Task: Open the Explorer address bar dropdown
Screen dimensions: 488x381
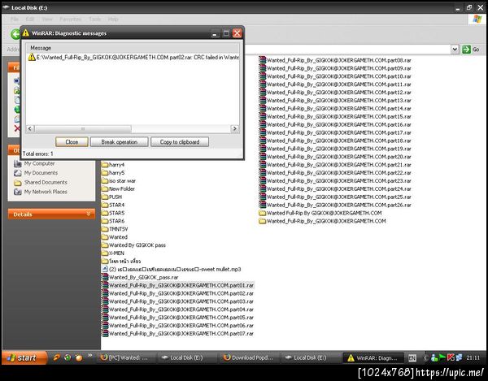Action: pos(455,49)
